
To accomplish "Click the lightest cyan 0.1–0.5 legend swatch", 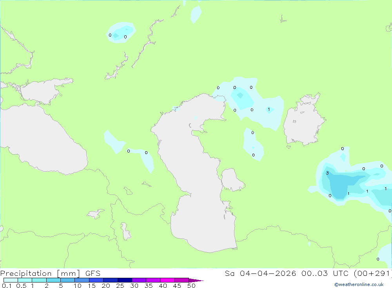I will click(11, 280).
